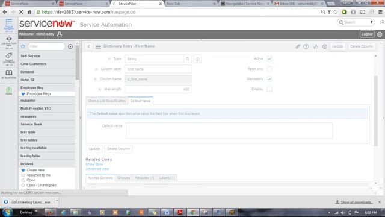Open system settings gear near Logout
Screen dimensions: 385x217
coord(380,34)
